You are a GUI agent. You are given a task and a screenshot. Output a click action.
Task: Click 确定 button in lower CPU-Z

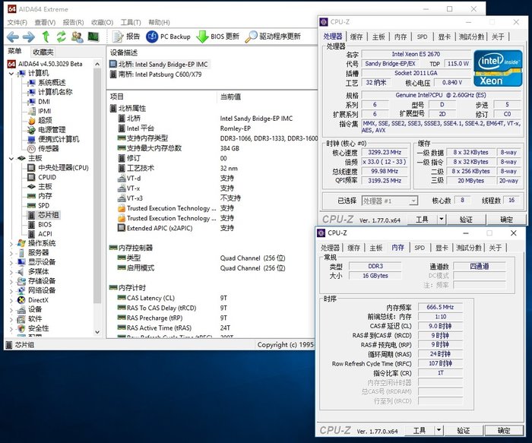tap(504, 430)
